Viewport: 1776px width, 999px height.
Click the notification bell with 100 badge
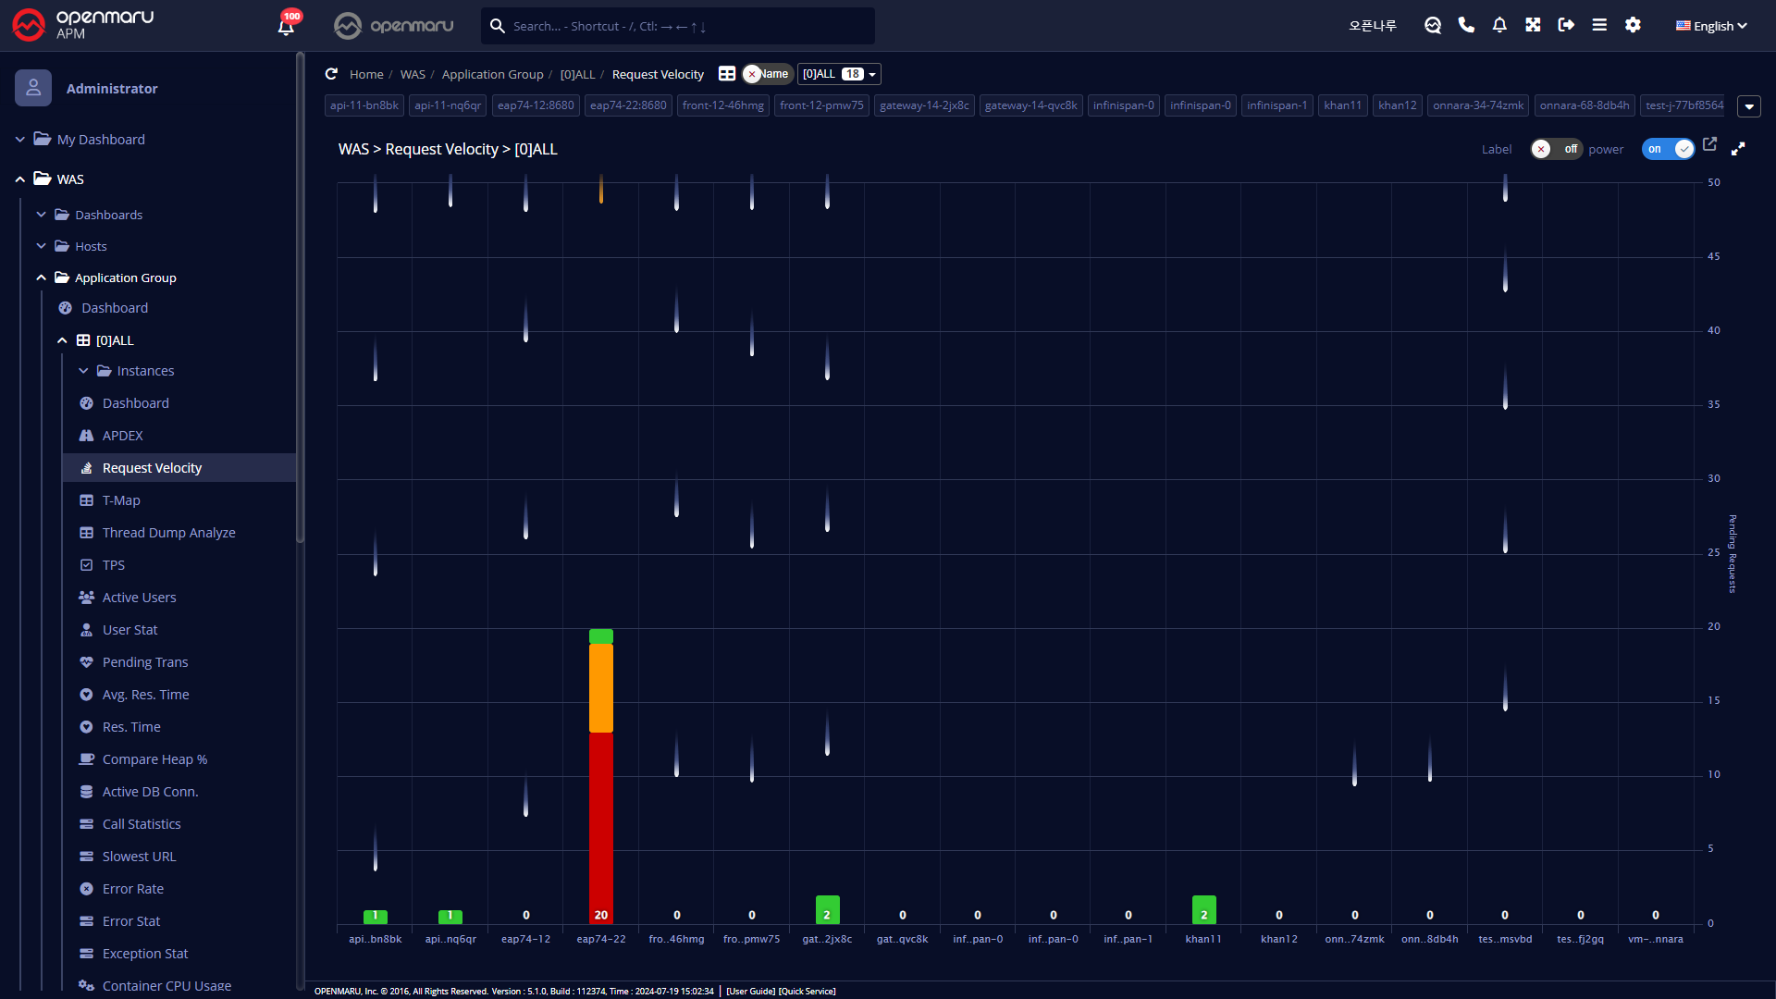pyautogui.click(x=286, y=26)
